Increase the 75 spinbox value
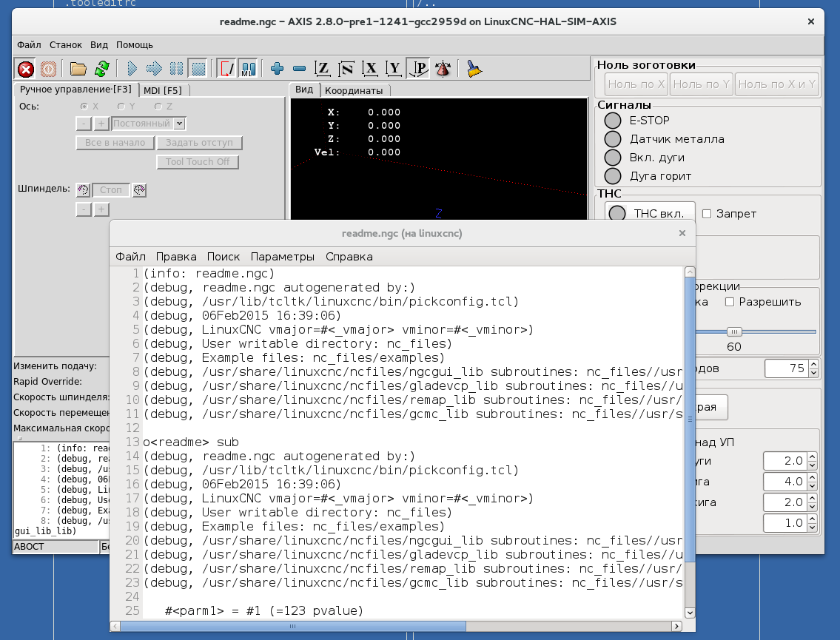This screenshot has width=840, height=640. pyautogui.click(x=813, y=364)
